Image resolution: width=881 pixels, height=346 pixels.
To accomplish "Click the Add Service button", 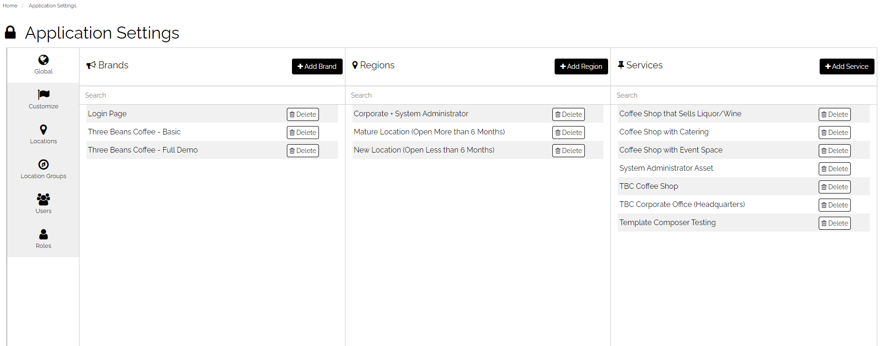I will (847, 67).
